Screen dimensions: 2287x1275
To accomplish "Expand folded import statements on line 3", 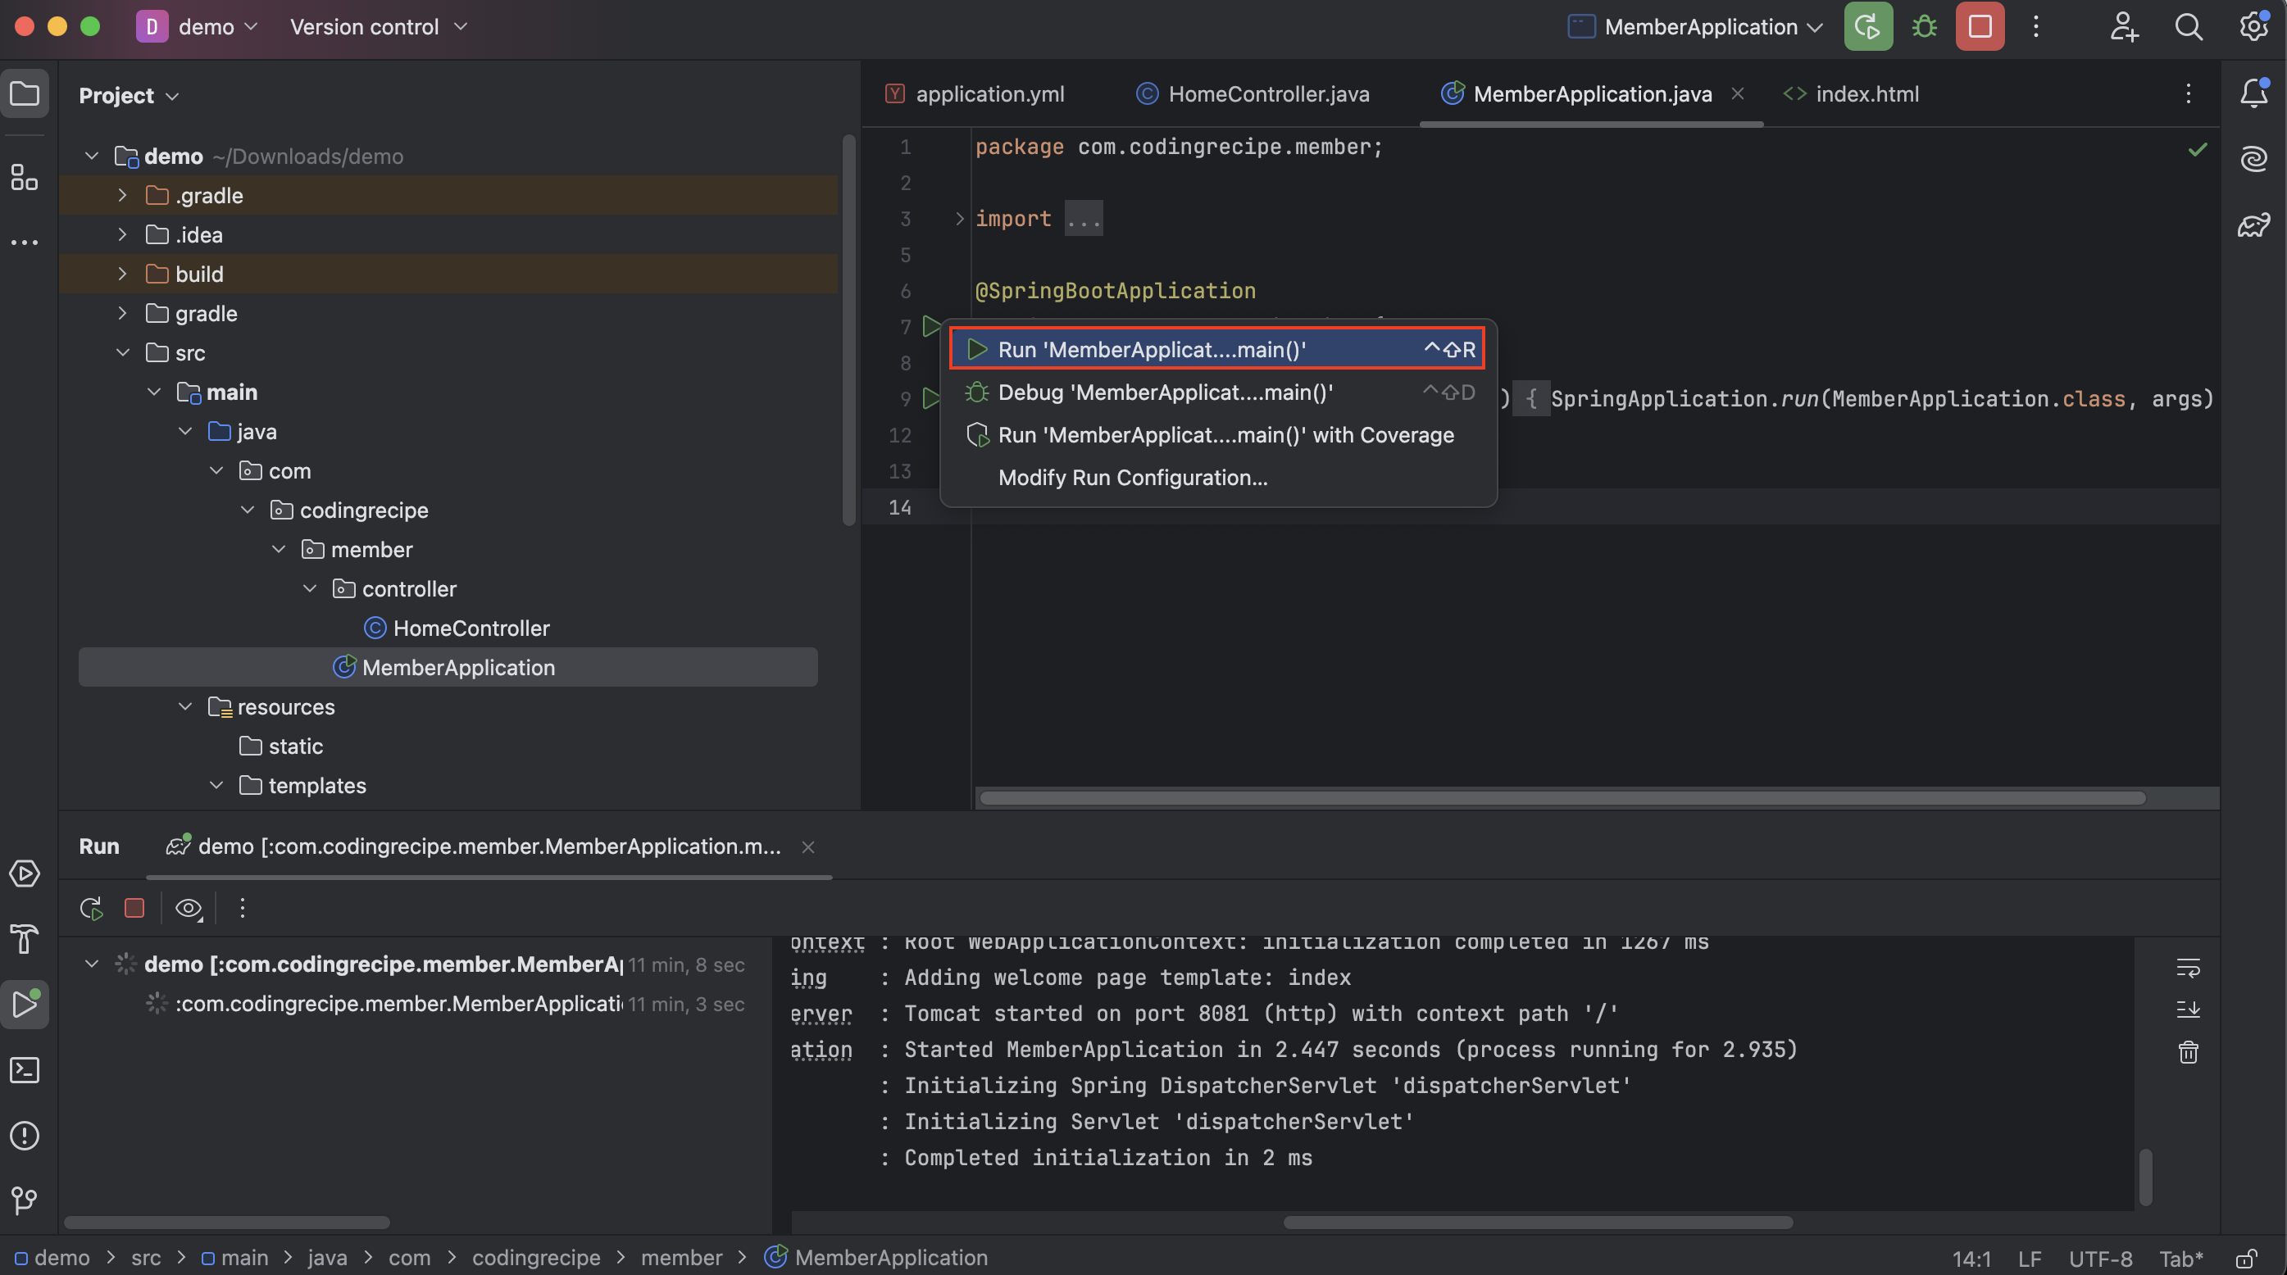I will point(959,218).
